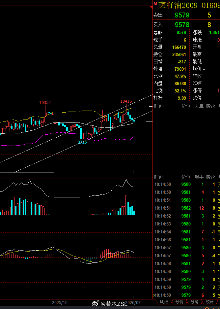Viewport: 220px width, 309px height.
Task: Click the 最低 label
Action: pos(197,61)
